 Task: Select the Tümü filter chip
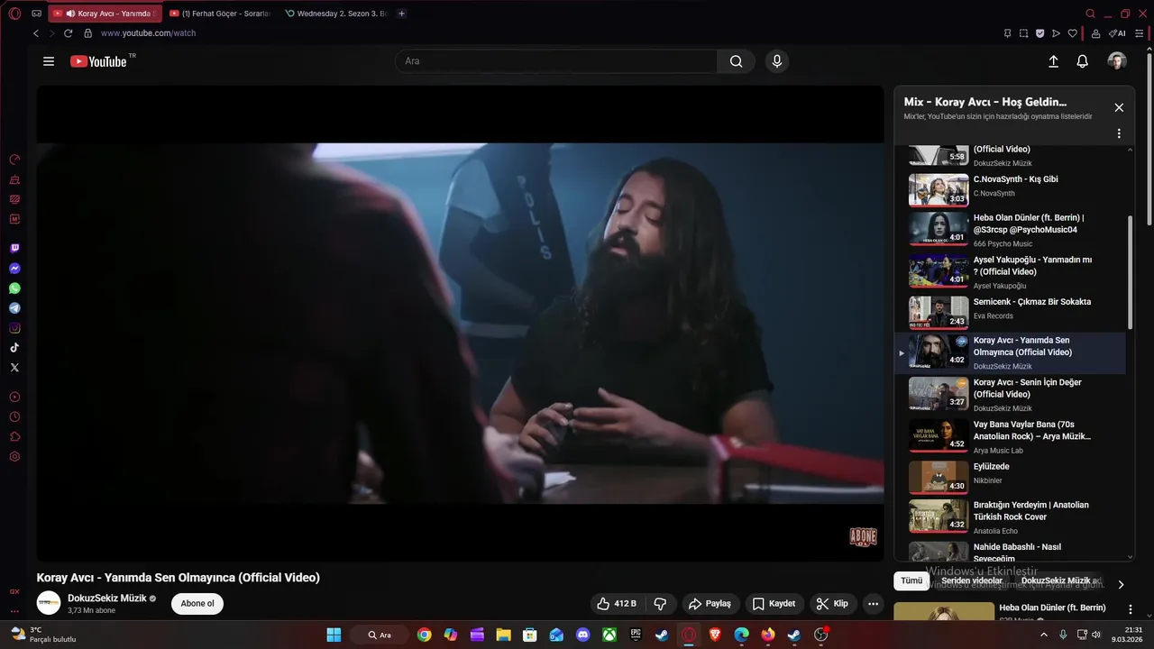[x=911, y=580]
